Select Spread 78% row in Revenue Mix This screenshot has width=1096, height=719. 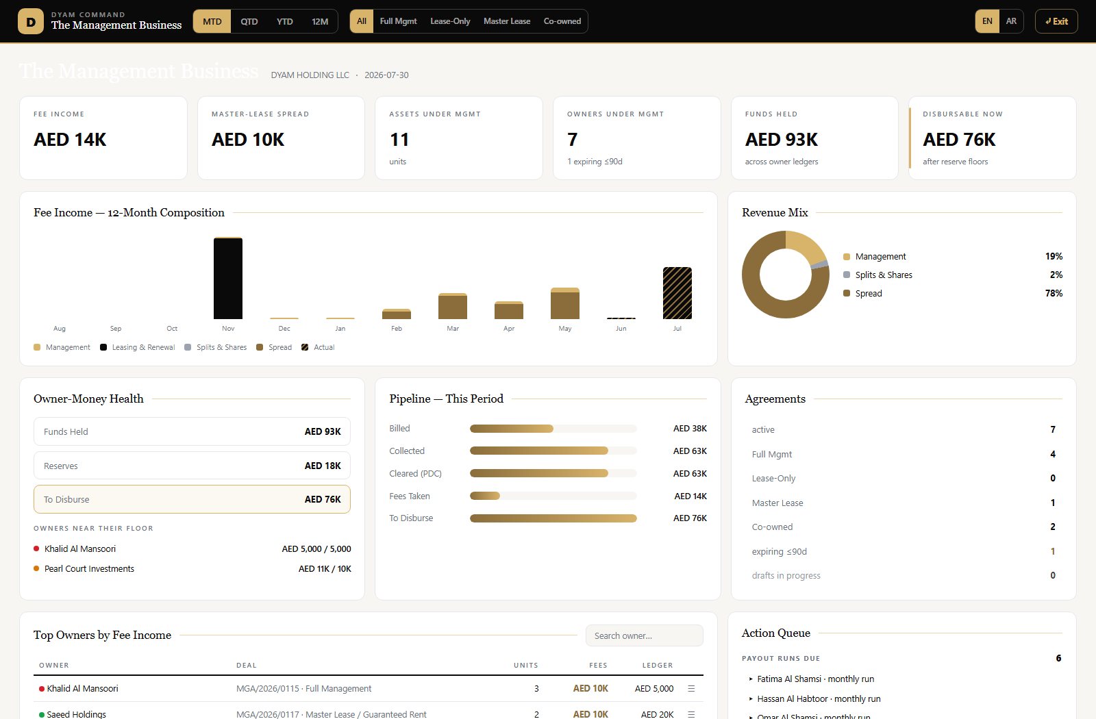953,293
